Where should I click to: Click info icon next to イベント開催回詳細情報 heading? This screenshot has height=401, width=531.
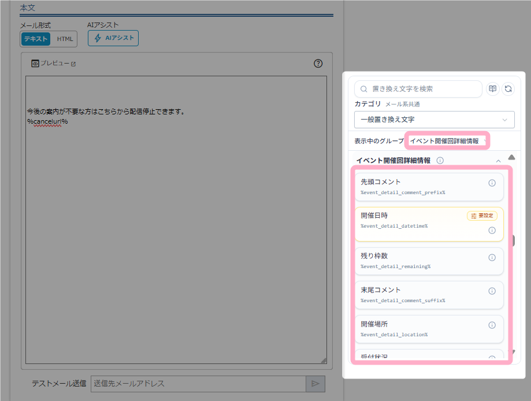tap(440, 161)
